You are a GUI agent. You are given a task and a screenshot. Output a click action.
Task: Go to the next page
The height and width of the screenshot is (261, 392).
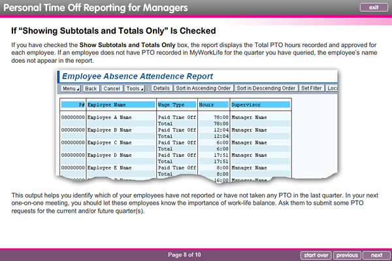[376, 255]
